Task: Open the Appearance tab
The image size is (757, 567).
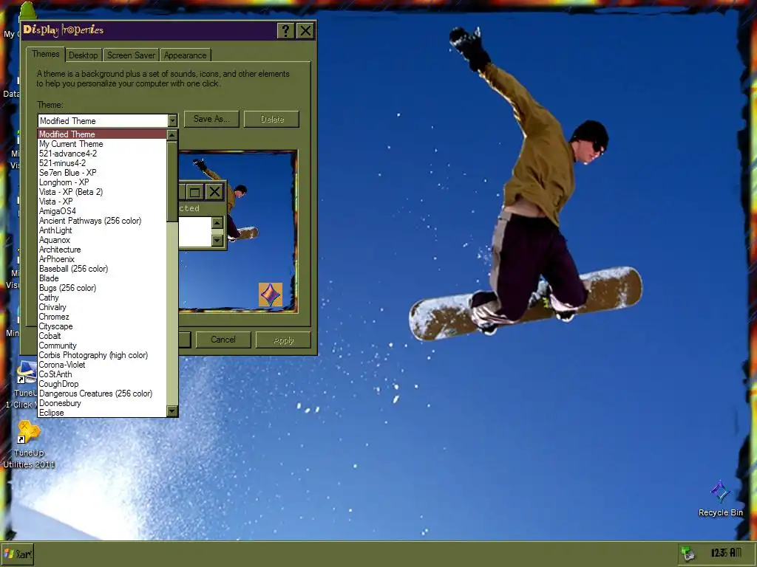Action: click(185, 55)
